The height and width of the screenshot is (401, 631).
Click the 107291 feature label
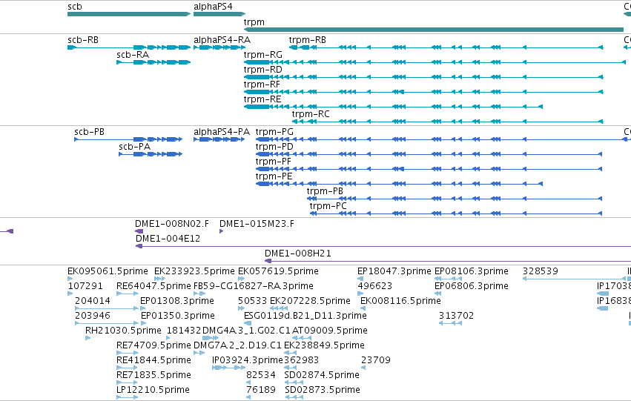coord(85,286)
